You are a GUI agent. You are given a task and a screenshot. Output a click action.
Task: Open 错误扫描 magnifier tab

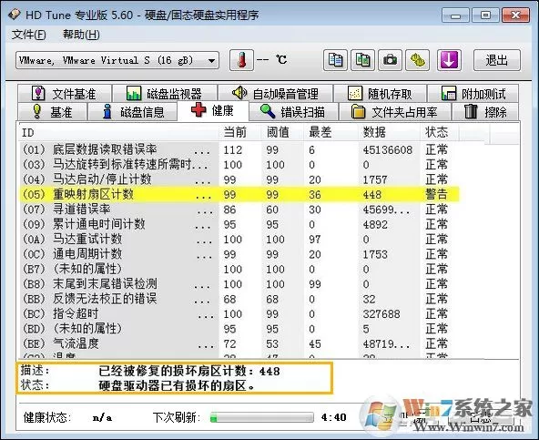click(x=293, y=112)
